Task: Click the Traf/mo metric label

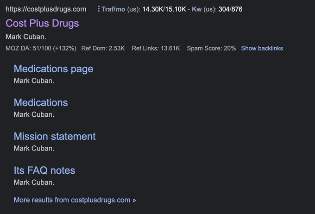Action: point(113,9)
